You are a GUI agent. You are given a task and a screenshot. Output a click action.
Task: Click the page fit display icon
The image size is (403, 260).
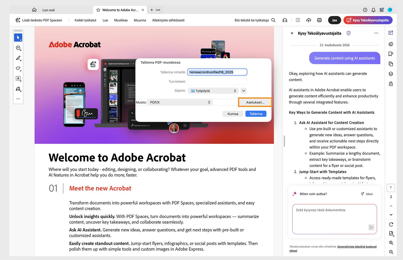coord(391,234)
